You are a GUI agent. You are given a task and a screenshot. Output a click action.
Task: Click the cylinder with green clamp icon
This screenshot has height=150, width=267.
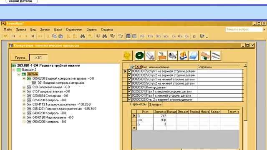pyautogui.click(x=205, y=55)
